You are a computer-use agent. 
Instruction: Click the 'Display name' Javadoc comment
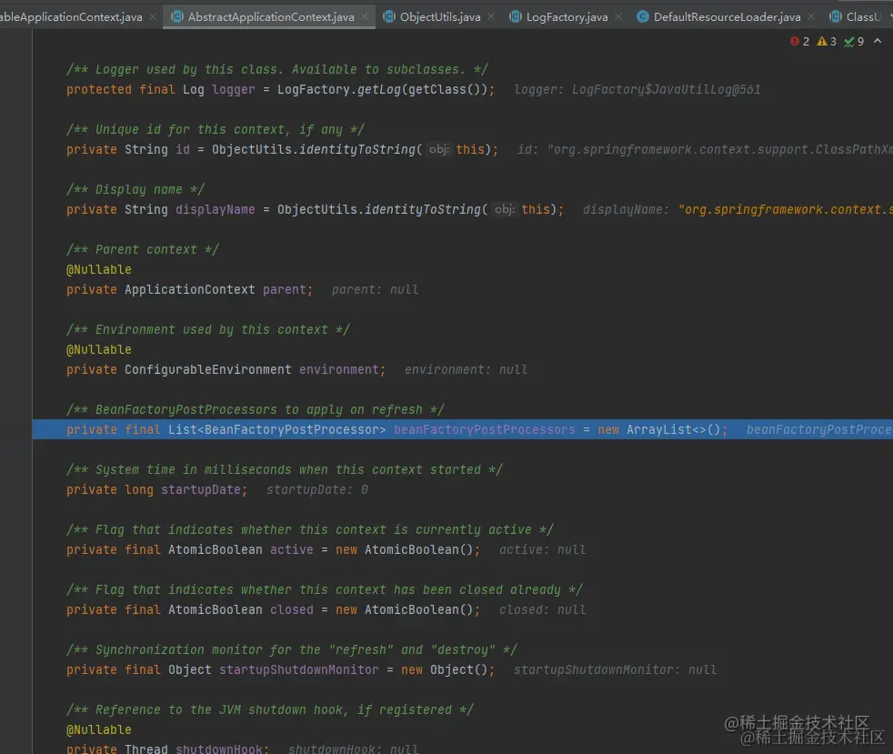click(135, 190)
